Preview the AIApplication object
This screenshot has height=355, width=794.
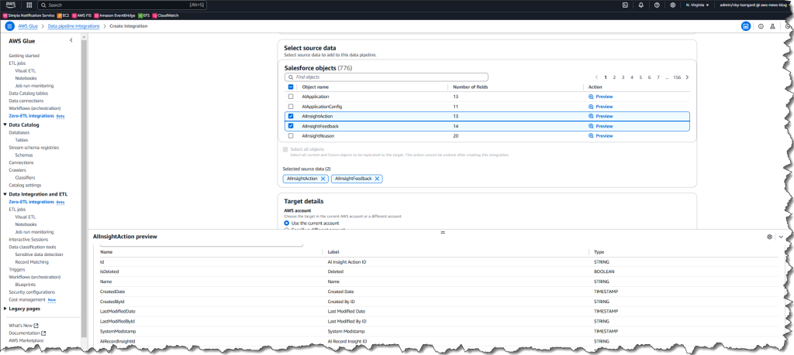tap(601, 97)
